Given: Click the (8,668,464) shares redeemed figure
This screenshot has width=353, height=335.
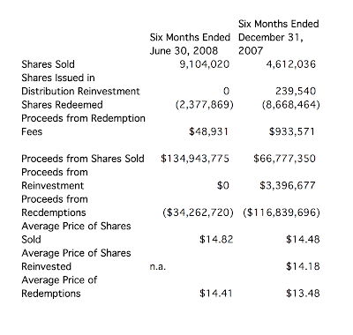Looking at the screenshot, I should point(291,105).
